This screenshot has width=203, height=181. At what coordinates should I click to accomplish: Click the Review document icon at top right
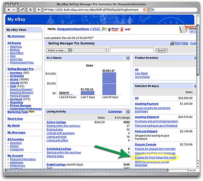click(x=183, y=29)
